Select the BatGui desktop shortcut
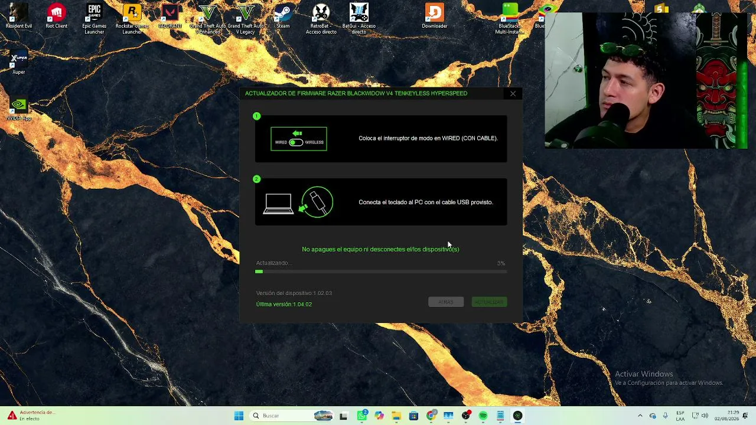Image resolution: width=756 pixels, height=425 pixels. pyautogui.click(x=359, y=18)
